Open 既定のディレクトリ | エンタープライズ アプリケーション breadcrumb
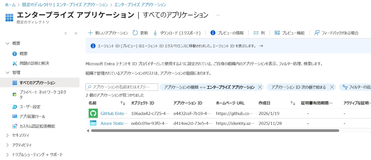Screen dimensions: 371x160 (x=65, y=5)
